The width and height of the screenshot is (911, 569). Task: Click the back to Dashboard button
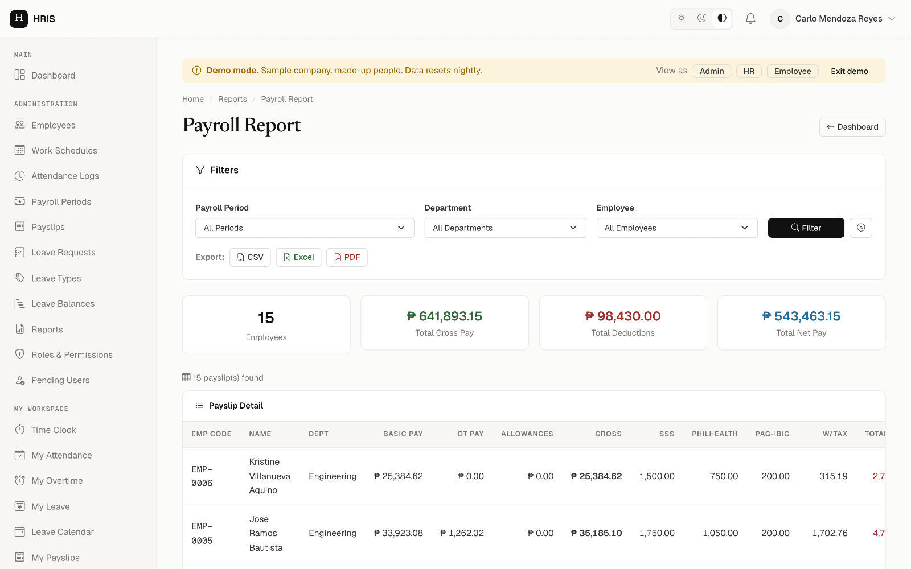click(852, 127)
